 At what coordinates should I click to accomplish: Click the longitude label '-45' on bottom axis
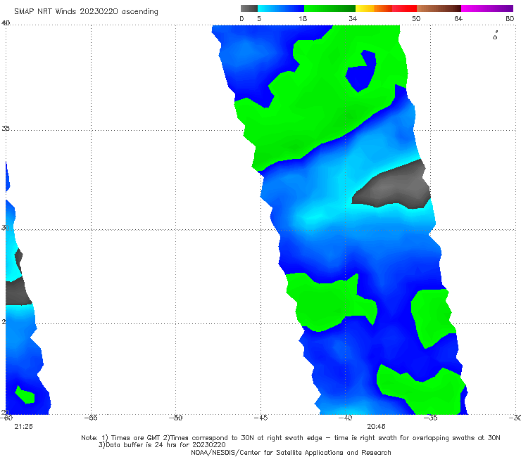[x=260, y=418]
